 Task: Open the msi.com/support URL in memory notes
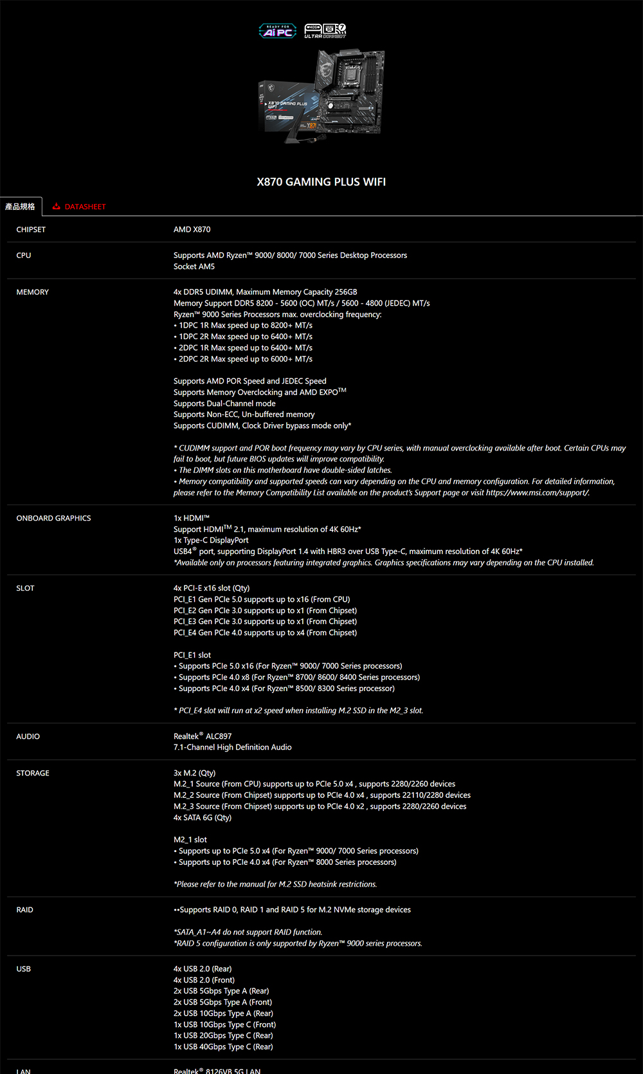pyautogui.click(x=537, y=493)
